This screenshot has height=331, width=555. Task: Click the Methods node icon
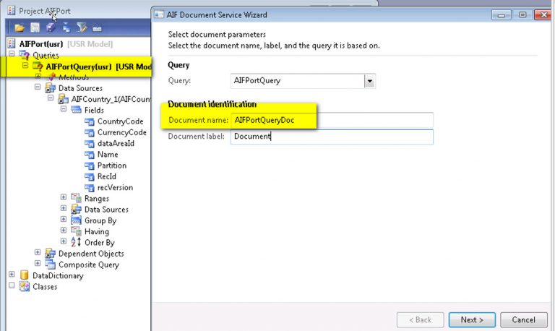point(51,77)
